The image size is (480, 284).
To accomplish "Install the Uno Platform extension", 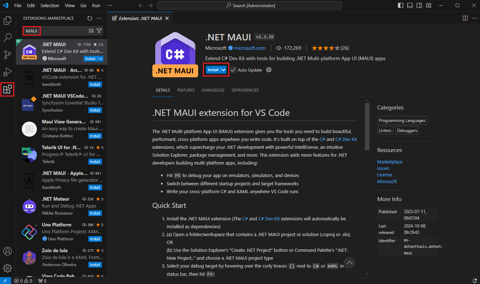I will pyautogui.click(x=95, y=239).
